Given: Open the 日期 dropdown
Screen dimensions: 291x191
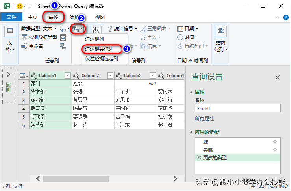Looking at the screenshot, I should (x=187, y=29).
